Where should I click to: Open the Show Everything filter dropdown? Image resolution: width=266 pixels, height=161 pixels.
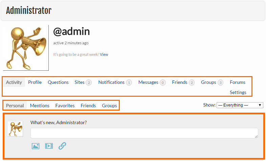click(240, 105)
